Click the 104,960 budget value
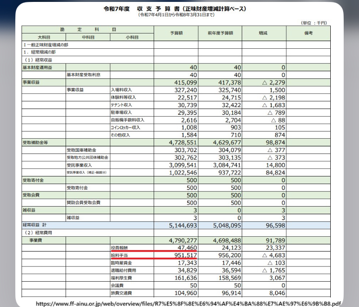This screenshot has width=359, height=307. [x=185, y=293]
